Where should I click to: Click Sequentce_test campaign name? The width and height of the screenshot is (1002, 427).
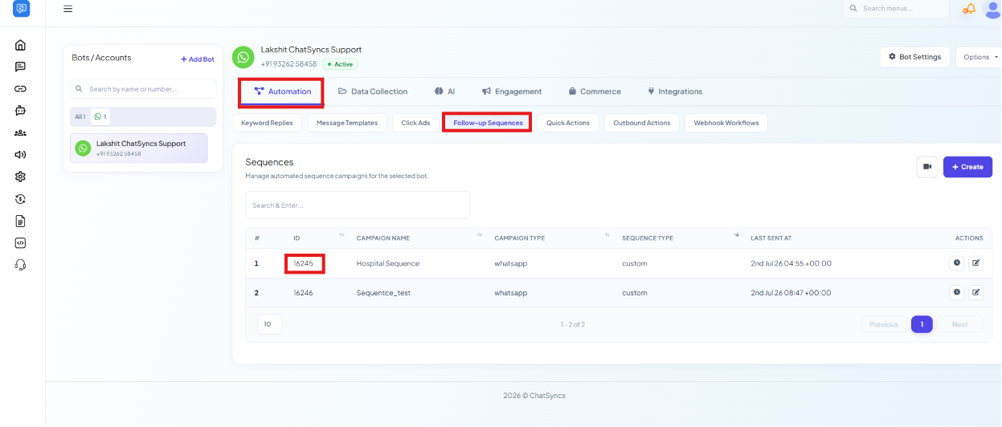point(383,293)
